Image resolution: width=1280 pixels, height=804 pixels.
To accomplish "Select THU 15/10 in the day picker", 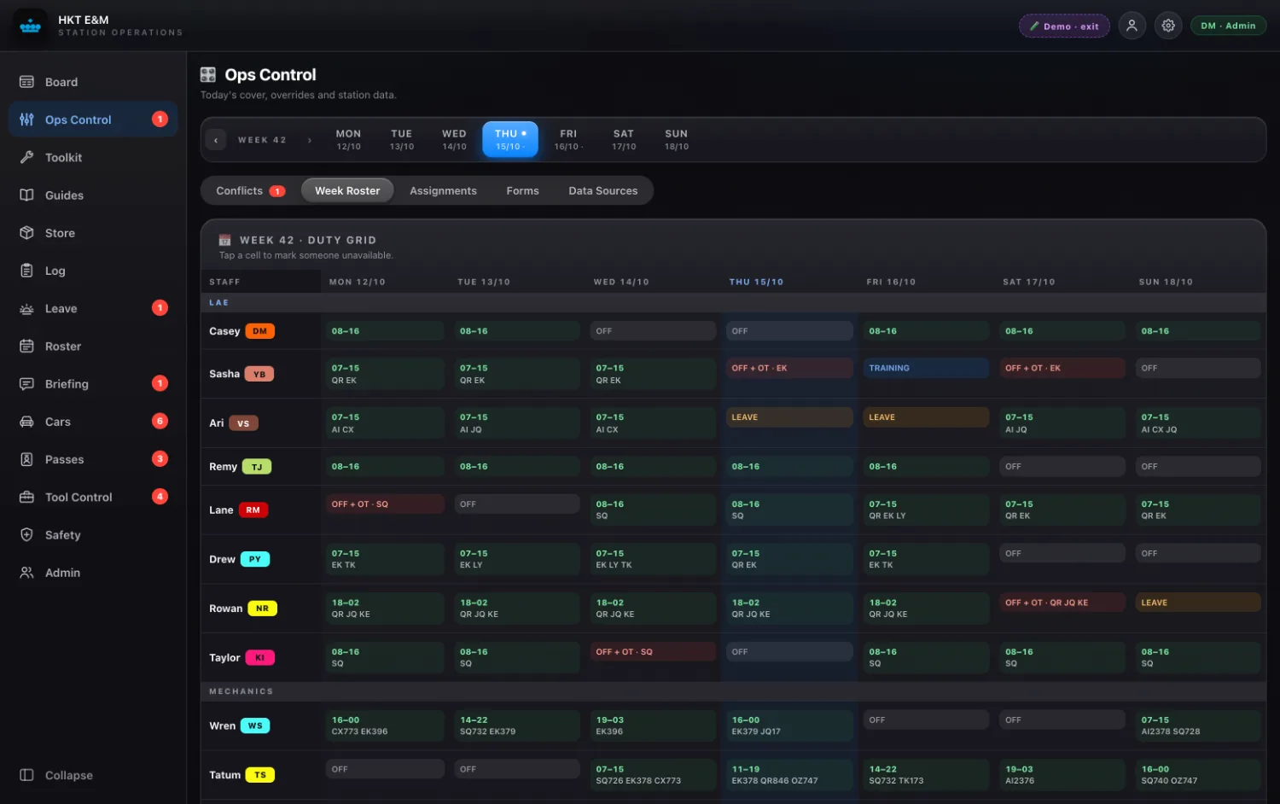I will tap(510, 139).
